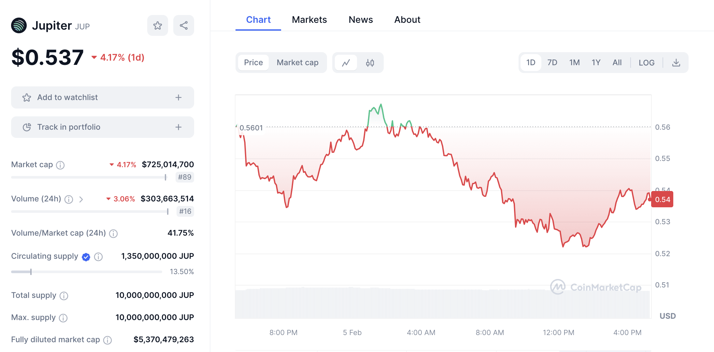Viewport: 714px width, 352px height.
Task: Expand Add to watlist plus button
Action: tap(178, 97)
